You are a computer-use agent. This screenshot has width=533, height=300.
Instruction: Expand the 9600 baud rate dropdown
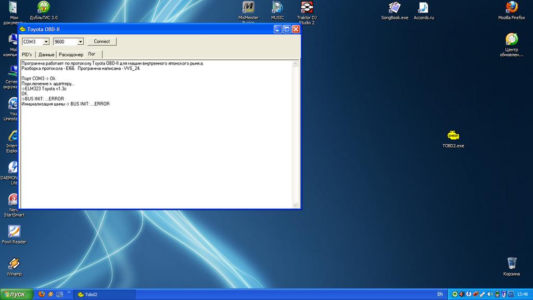click(80, 42)
